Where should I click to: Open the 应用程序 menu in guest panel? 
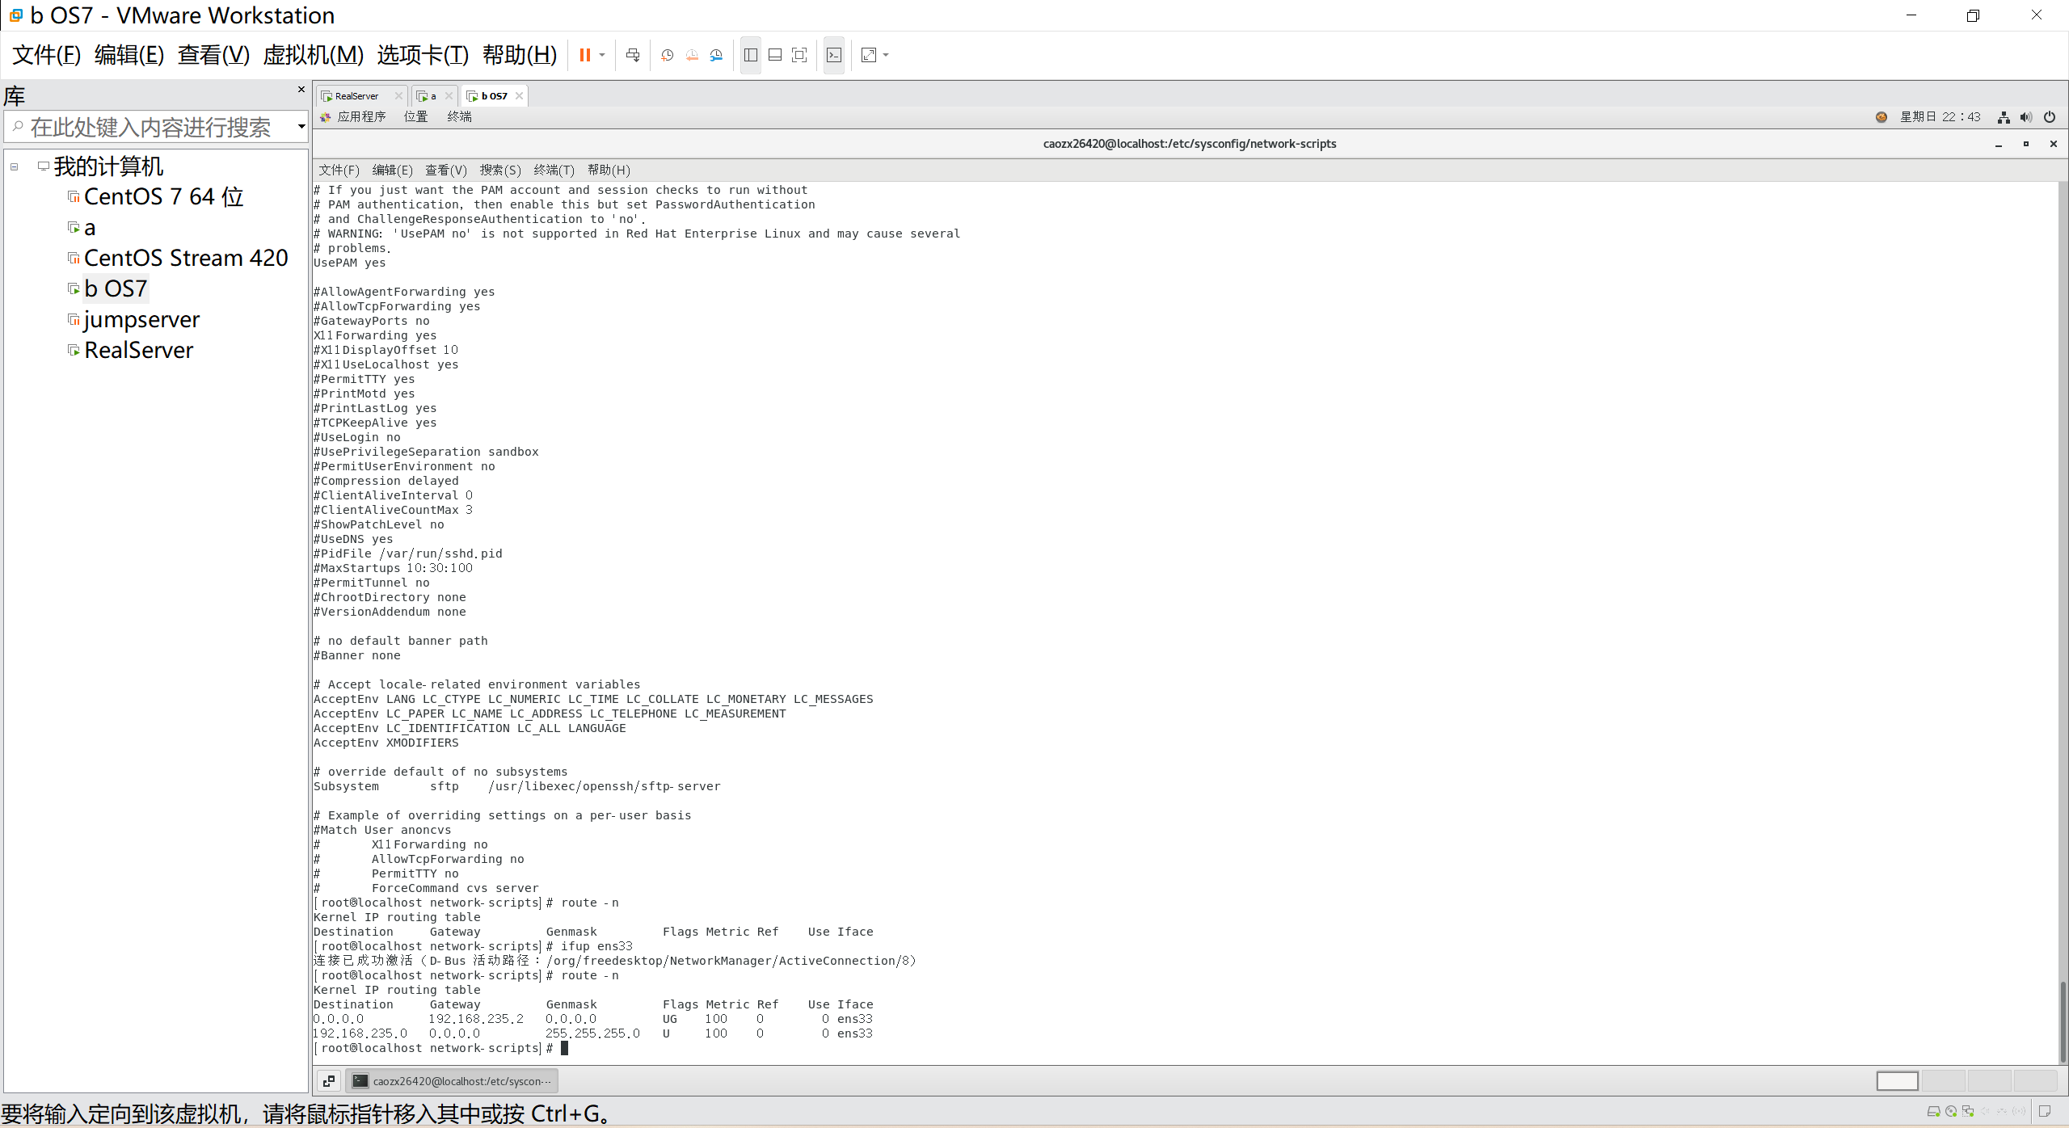point(360,117)
